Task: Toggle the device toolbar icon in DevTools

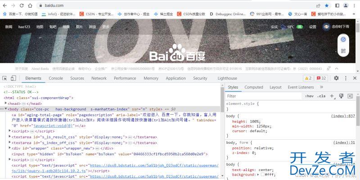Action: point(13,78)
